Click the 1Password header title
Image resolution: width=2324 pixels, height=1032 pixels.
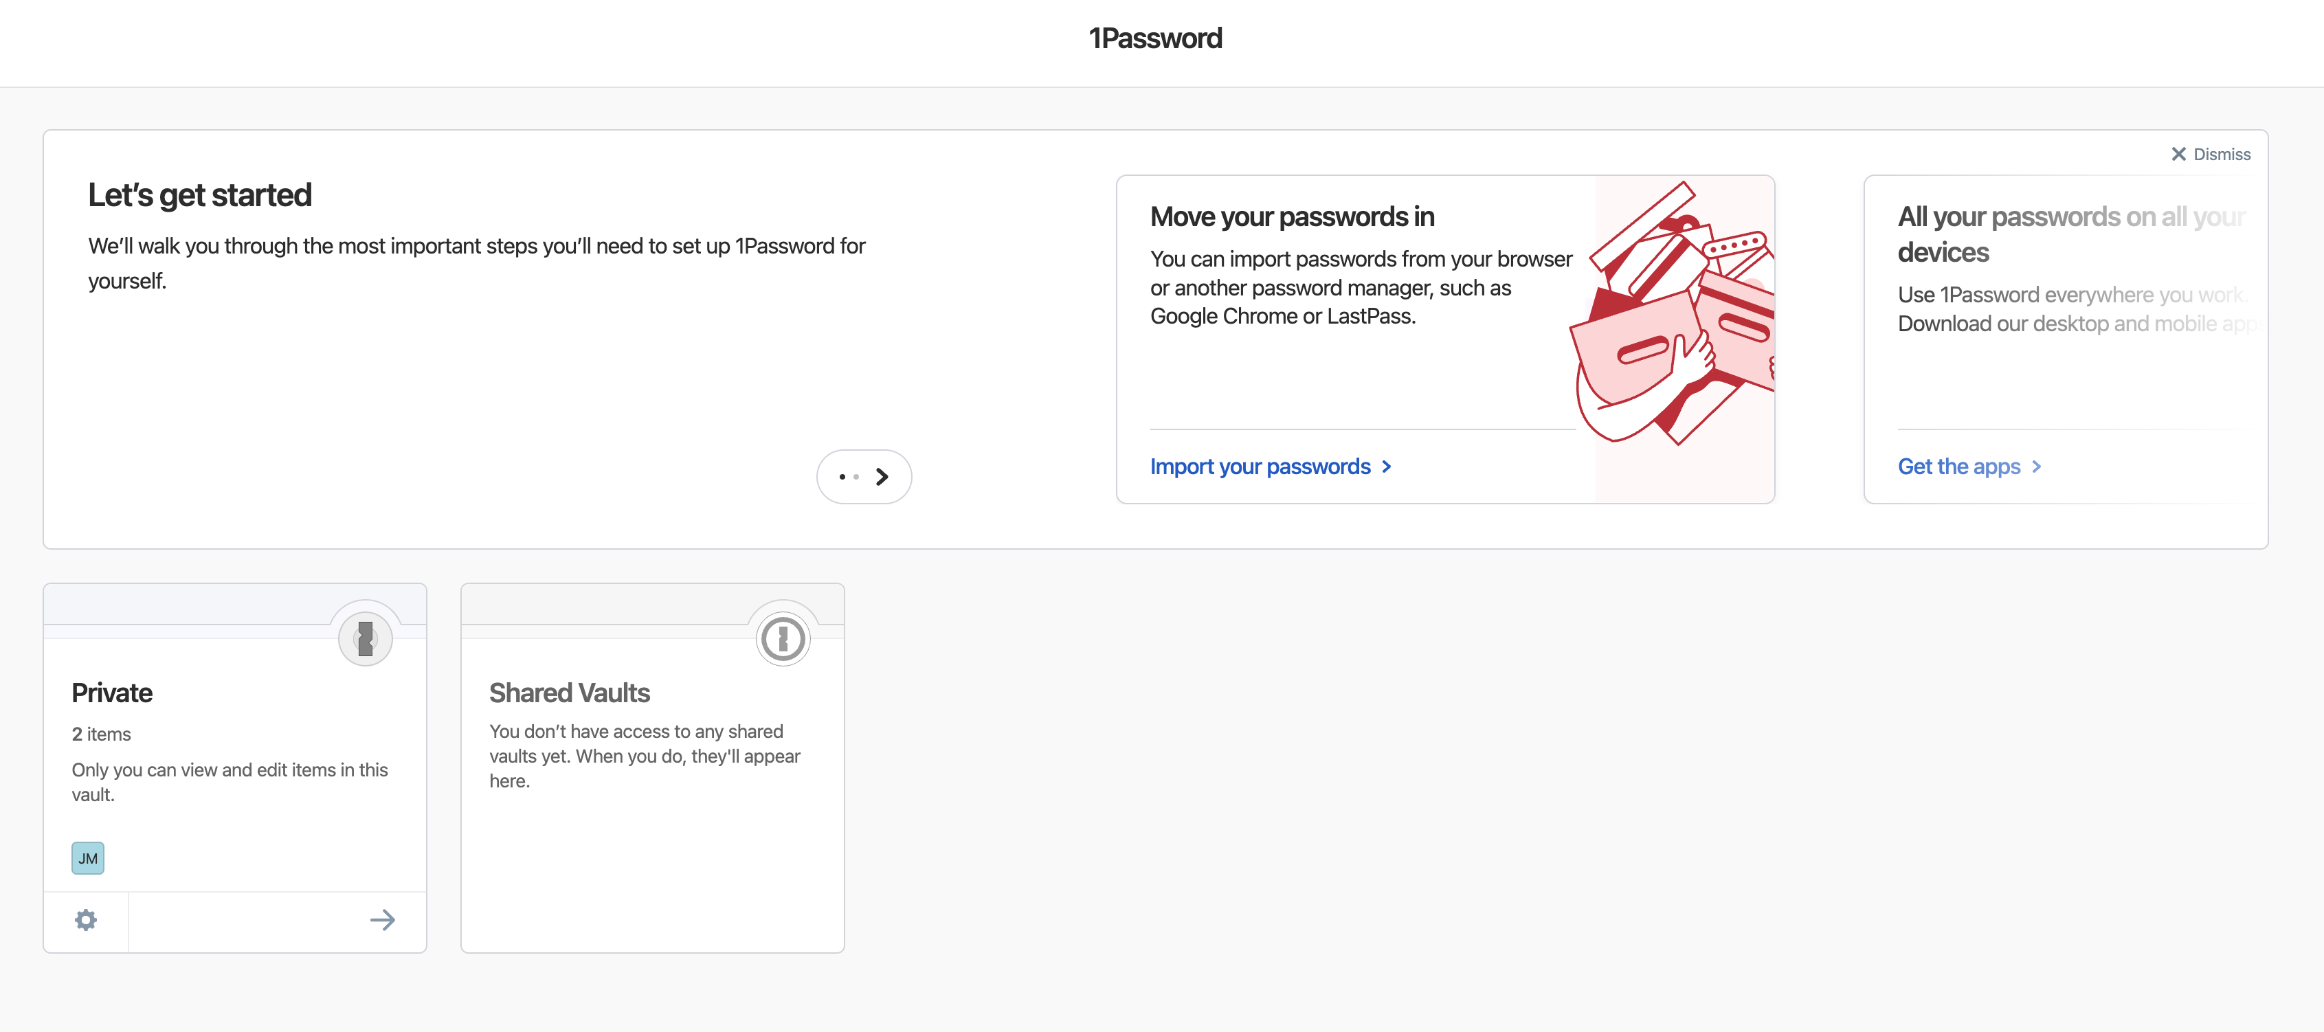point(1156,38)
